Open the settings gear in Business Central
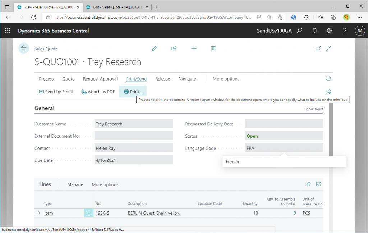368x233 pixels. point(330,31)
